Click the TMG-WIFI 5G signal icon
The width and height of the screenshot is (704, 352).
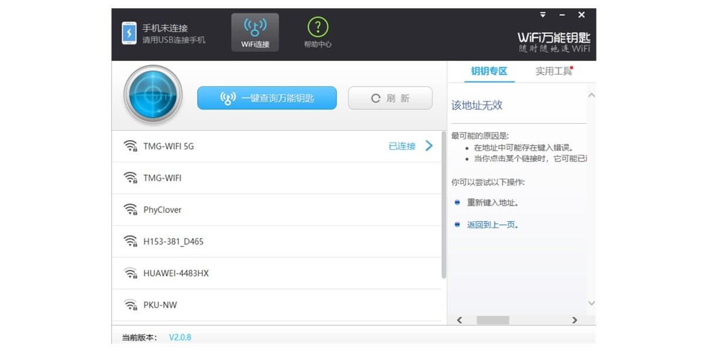[x=130, y=145]
